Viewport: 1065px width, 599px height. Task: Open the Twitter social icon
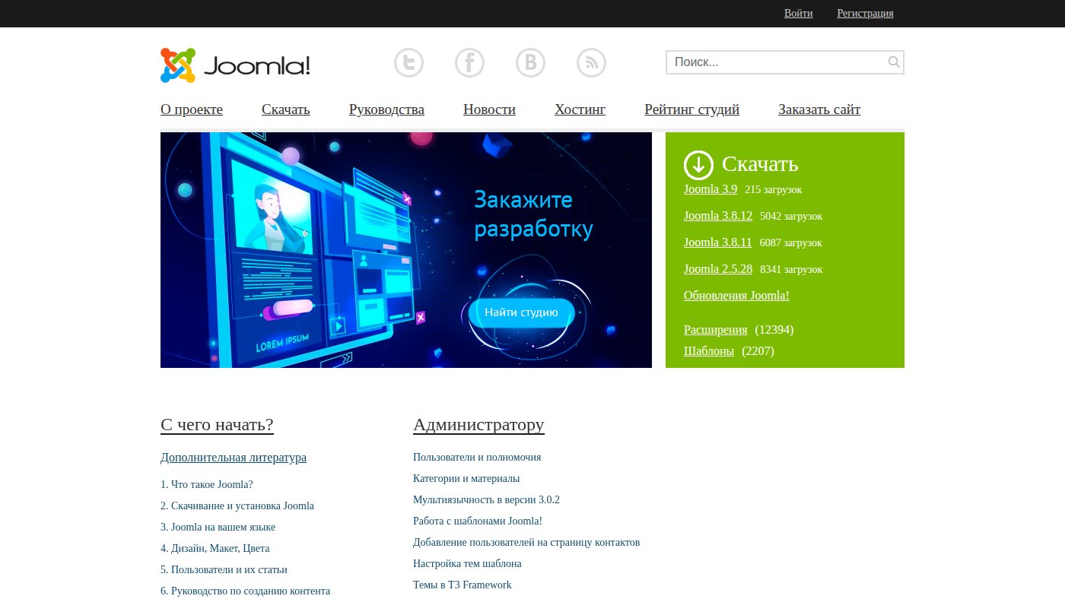pos(409,62)
